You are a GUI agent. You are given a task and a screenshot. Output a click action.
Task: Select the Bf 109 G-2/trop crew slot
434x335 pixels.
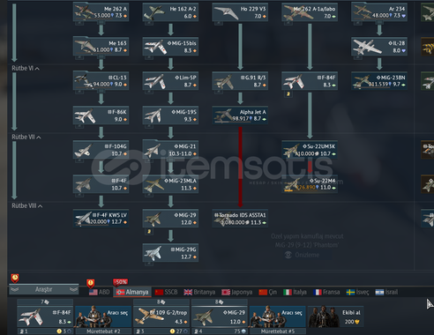(161, 316)
